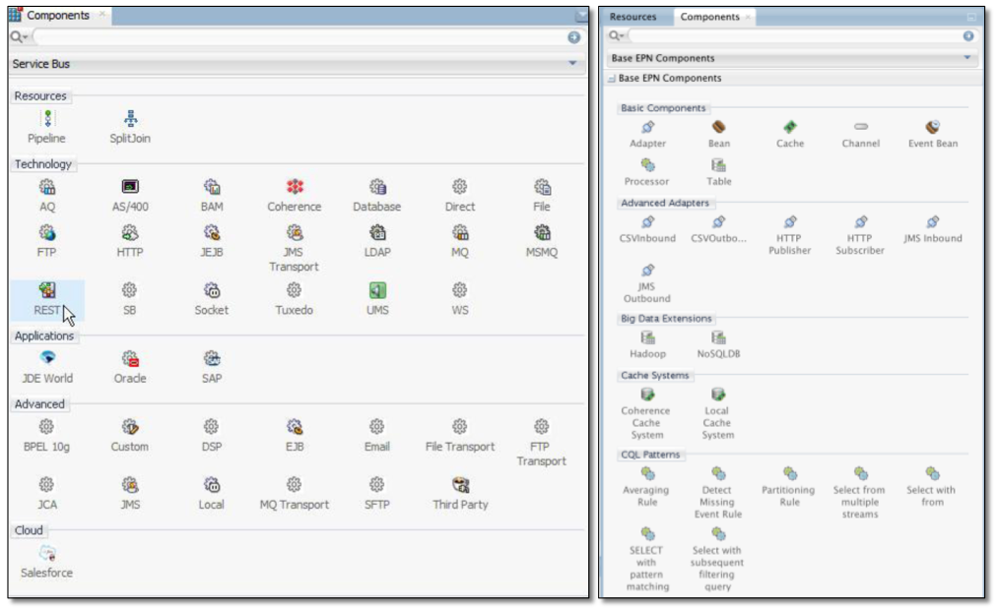Select the Processor basic component
This screenshot has height=610, width=998.
pos(647,165)
